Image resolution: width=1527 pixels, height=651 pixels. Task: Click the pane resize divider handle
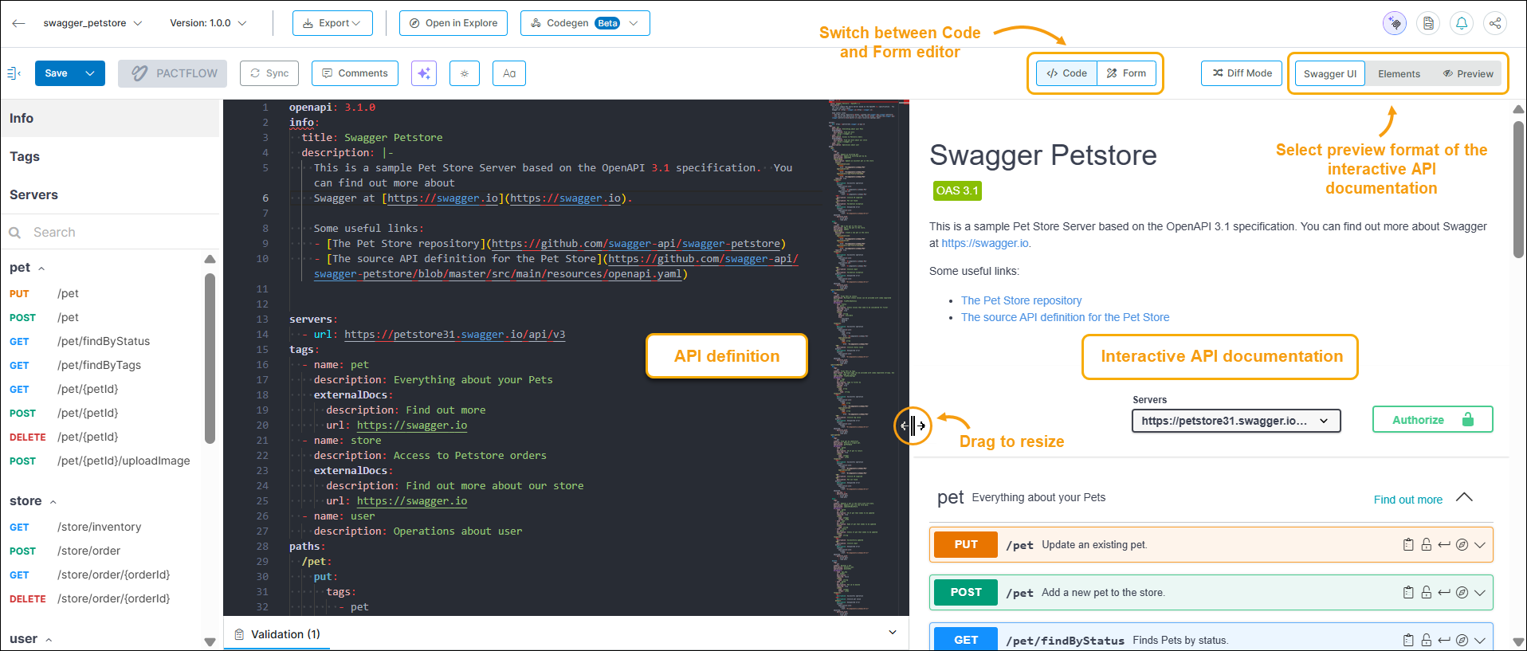912,426
